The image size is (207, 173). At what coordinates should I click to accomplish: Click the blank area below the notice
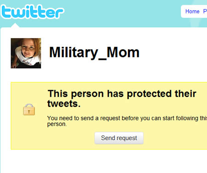107,161
